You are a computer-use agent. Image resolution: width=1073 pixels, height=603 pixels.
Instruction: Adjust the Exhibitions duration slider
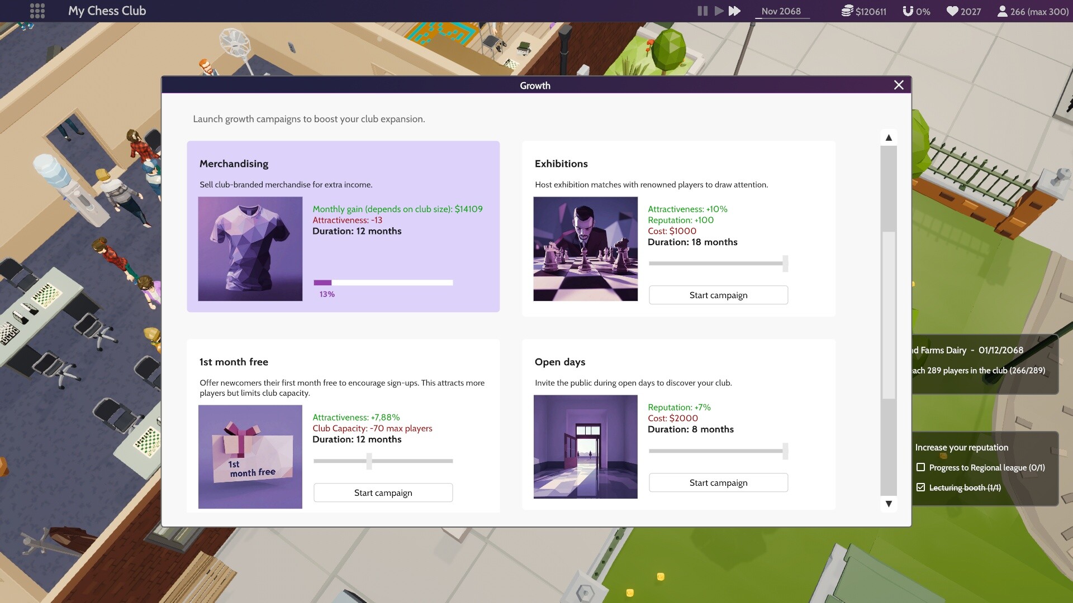pyautogui.click(x=785, y=263)
